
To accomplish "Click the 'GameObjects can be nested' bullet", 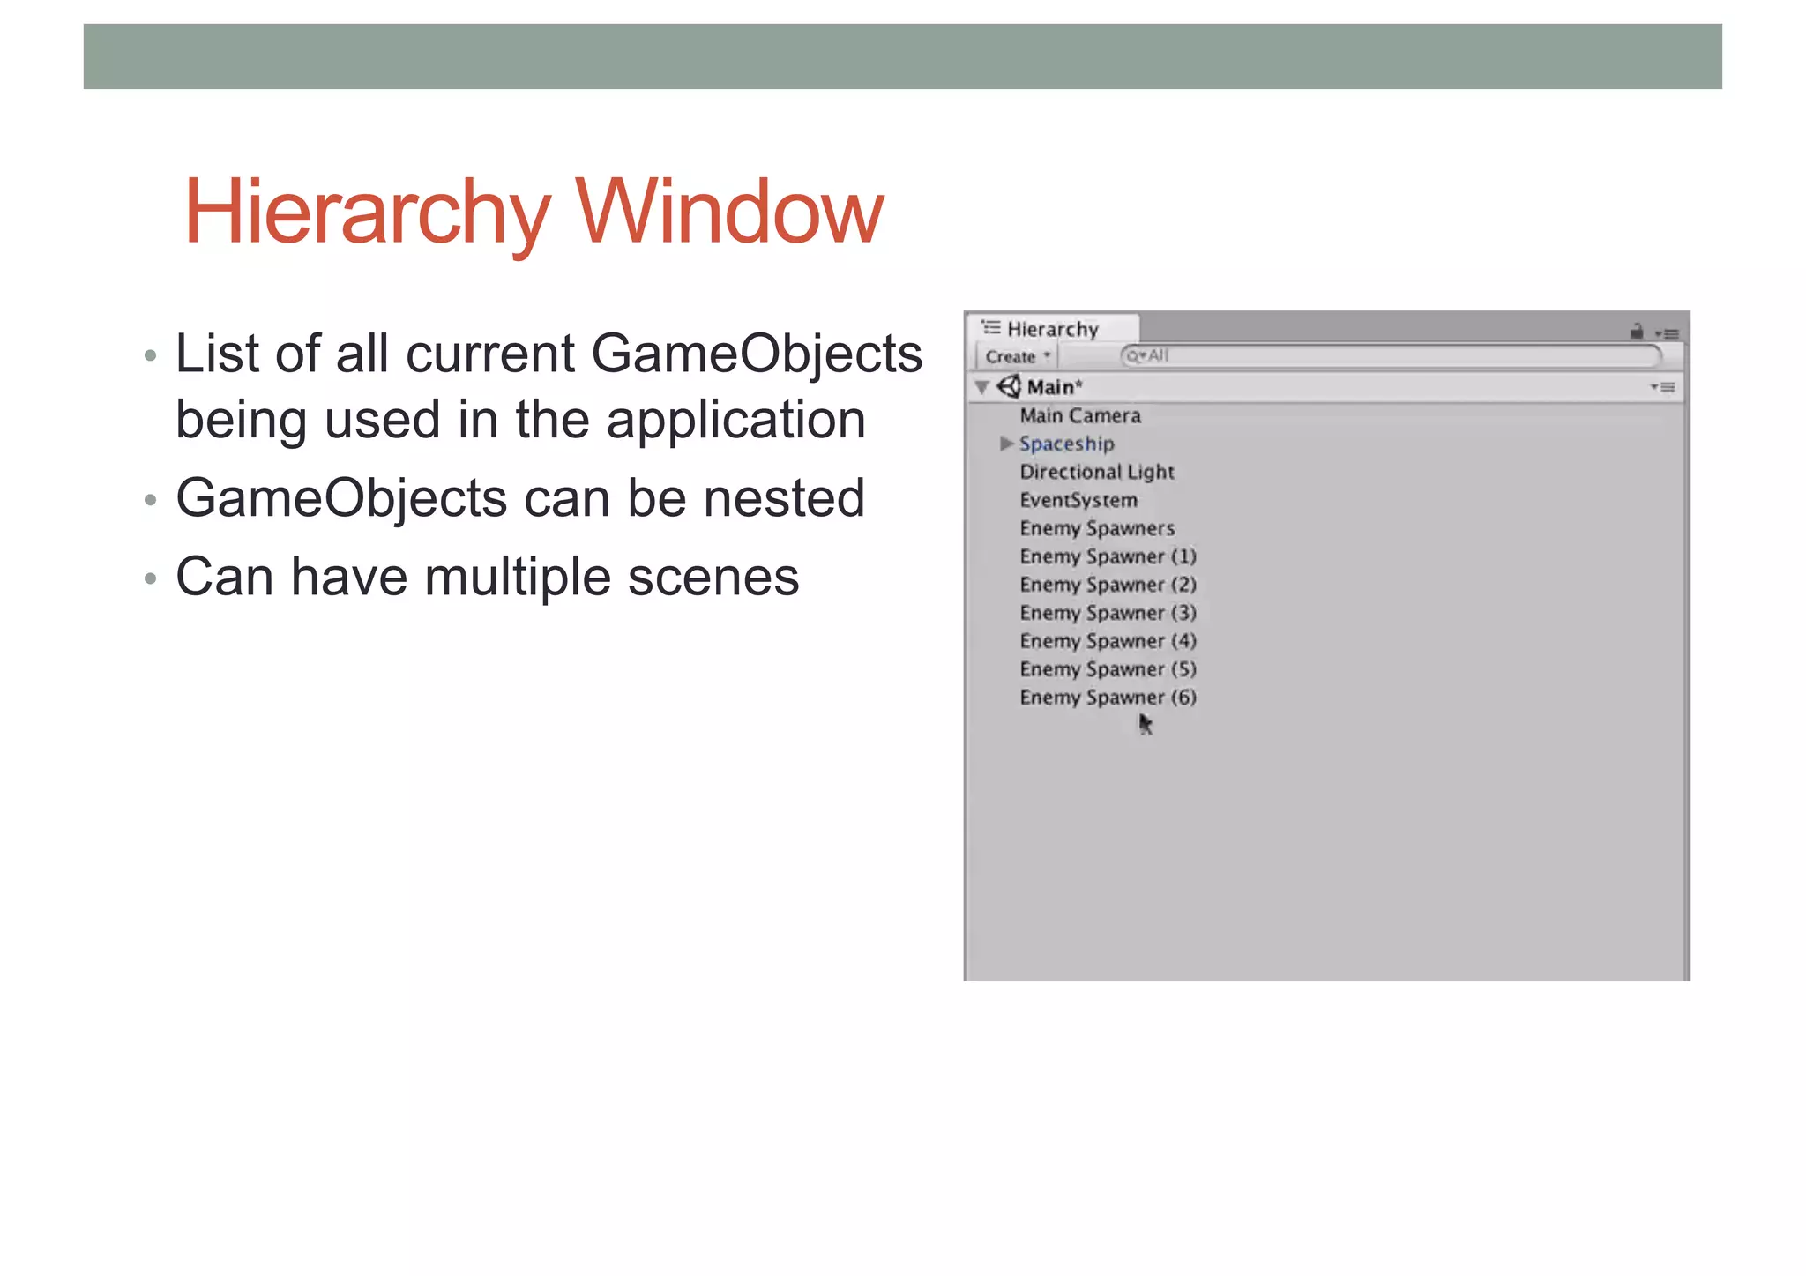I will tap(520, 498).
